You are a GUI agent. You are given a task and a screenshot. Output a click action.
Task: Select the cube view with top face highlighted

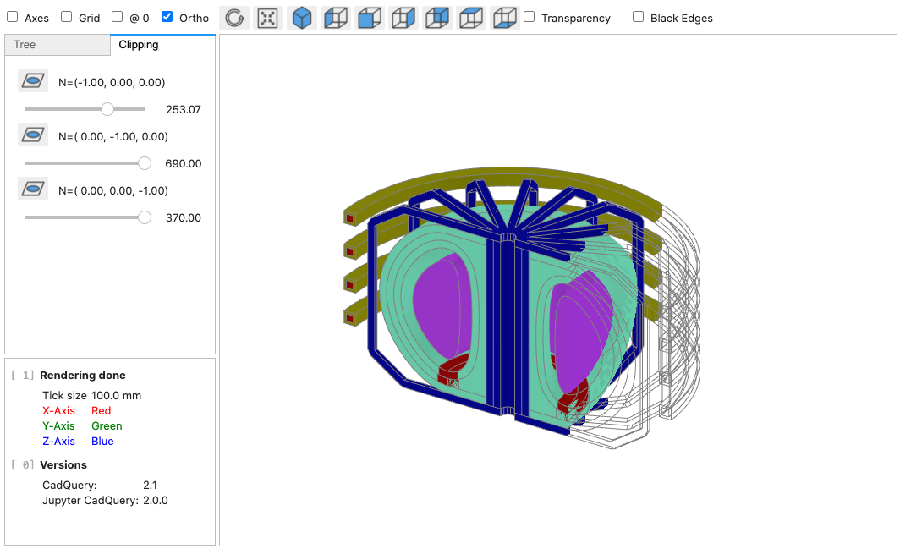pos(471,18)
